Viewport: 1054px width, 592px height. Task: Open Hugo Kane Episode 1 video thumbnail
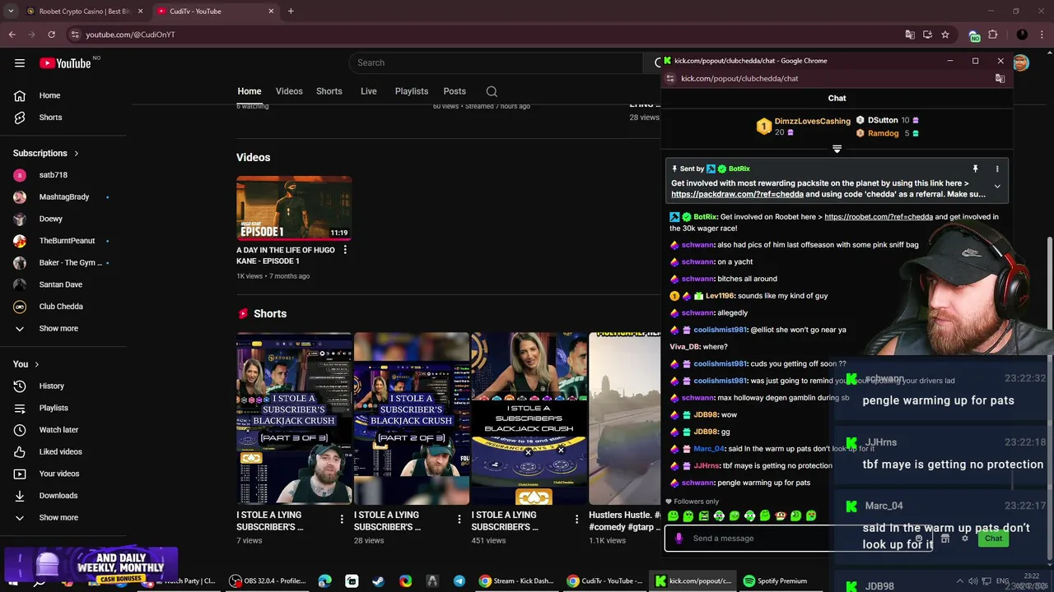coord(294,208)
